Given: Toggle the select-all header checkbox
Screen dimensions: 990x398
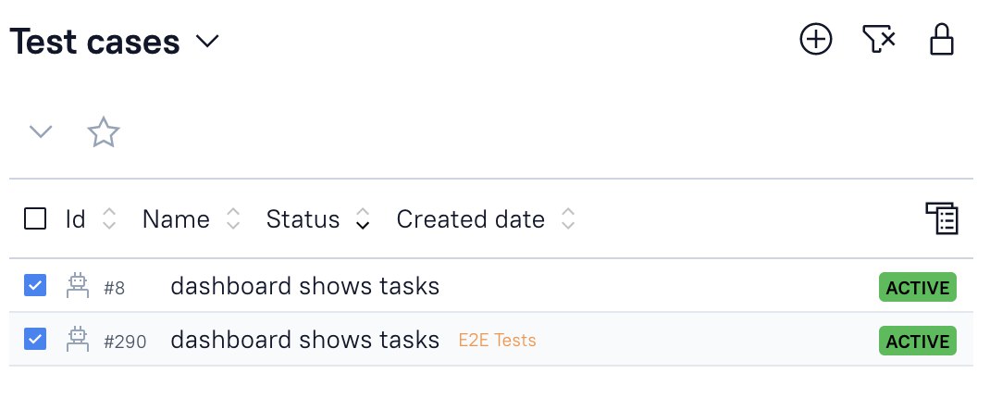Looking at the screenshot, I should [x=35, y=219].
